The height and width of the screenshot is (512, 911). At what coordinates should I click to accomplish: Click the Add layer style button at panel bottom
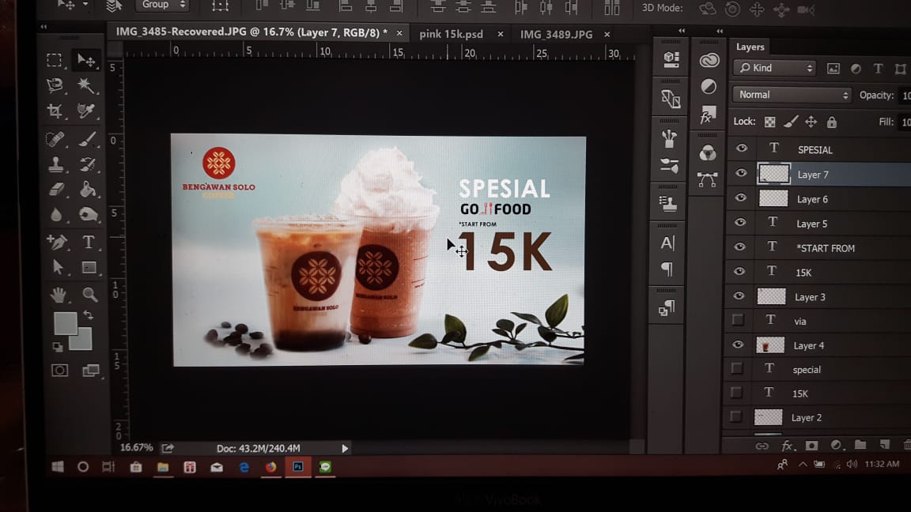[x=787, y=446]
